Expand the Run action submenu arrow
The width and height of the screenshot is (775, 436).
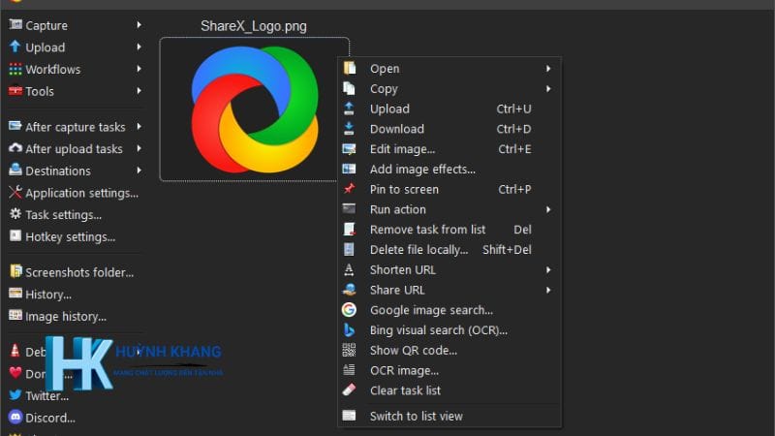click(x=548, y=209)
